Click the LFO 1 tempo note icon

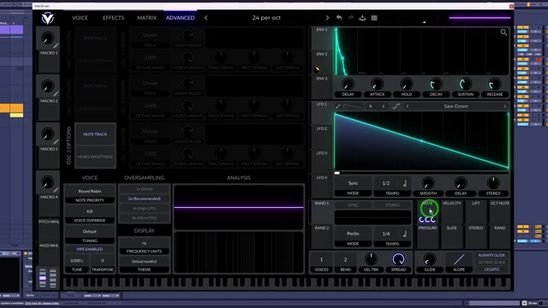coord(405,183)
